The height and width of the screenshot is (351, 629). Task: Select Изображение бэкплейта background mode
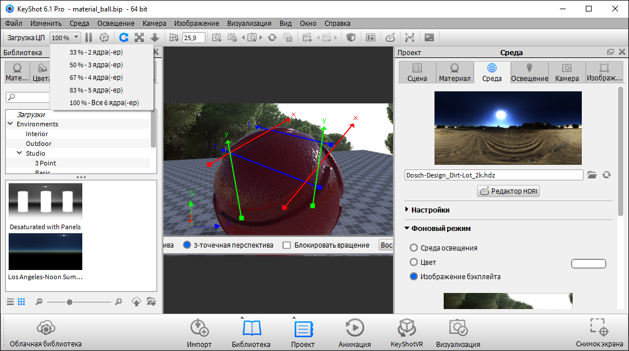coord(414,276)
